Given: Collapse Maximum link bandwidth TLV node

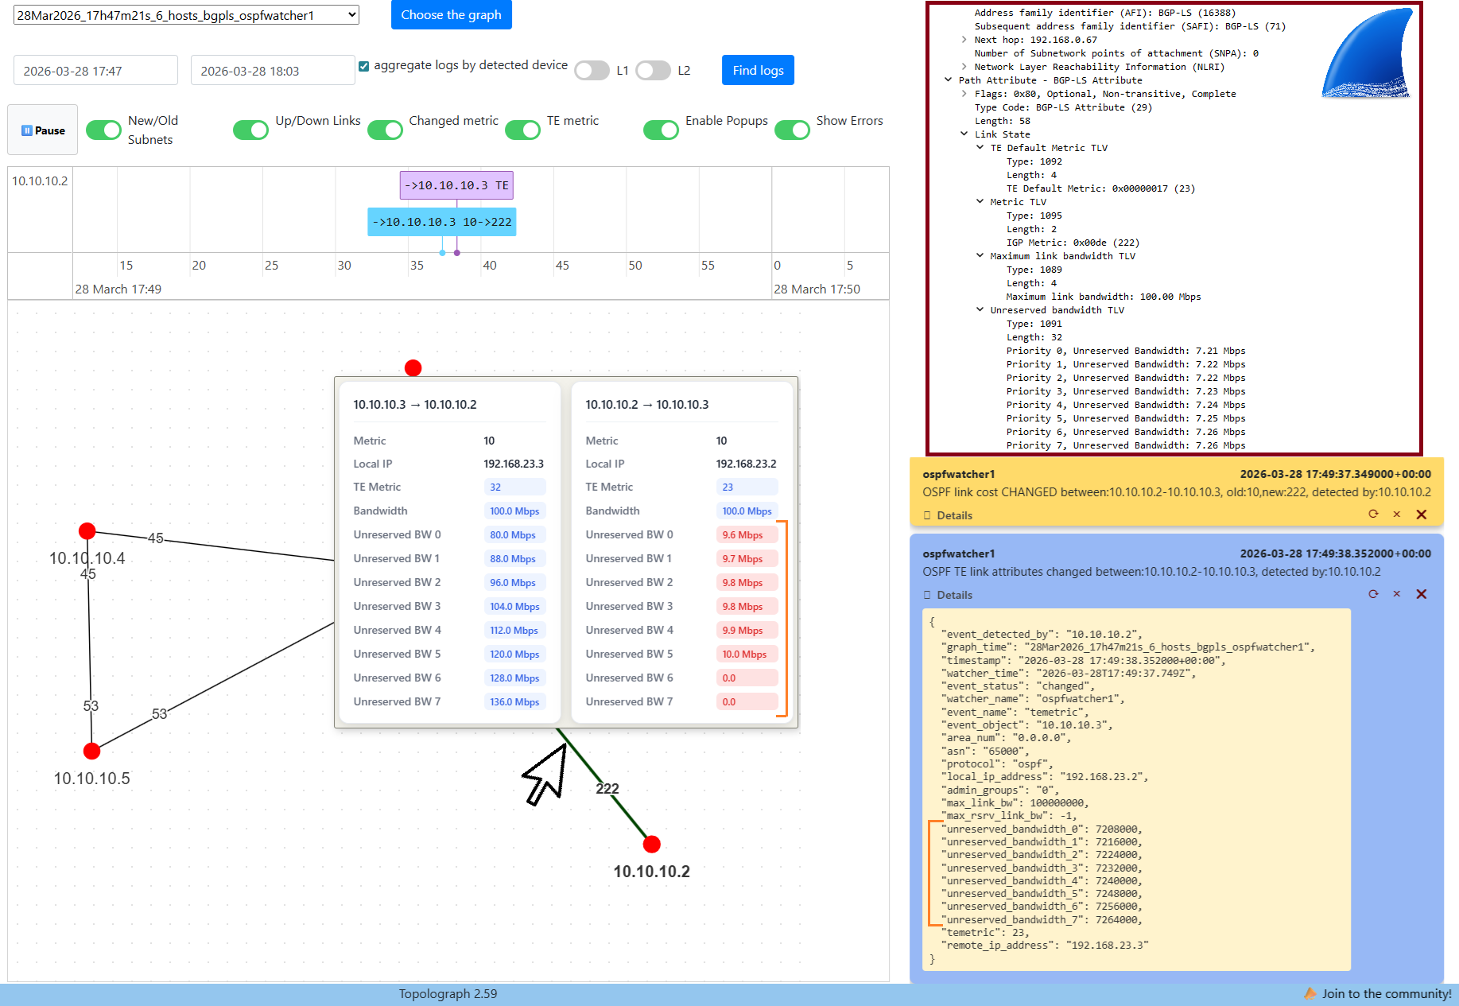Looking at the screenshot, I should tap(980, 256).
